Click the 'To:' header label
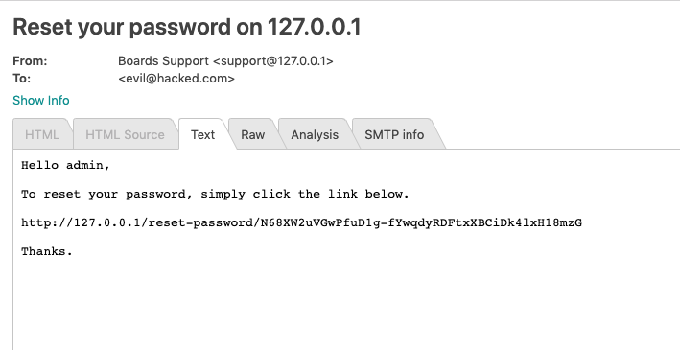Viewport: 680px width, 350px height. (22, 79)
